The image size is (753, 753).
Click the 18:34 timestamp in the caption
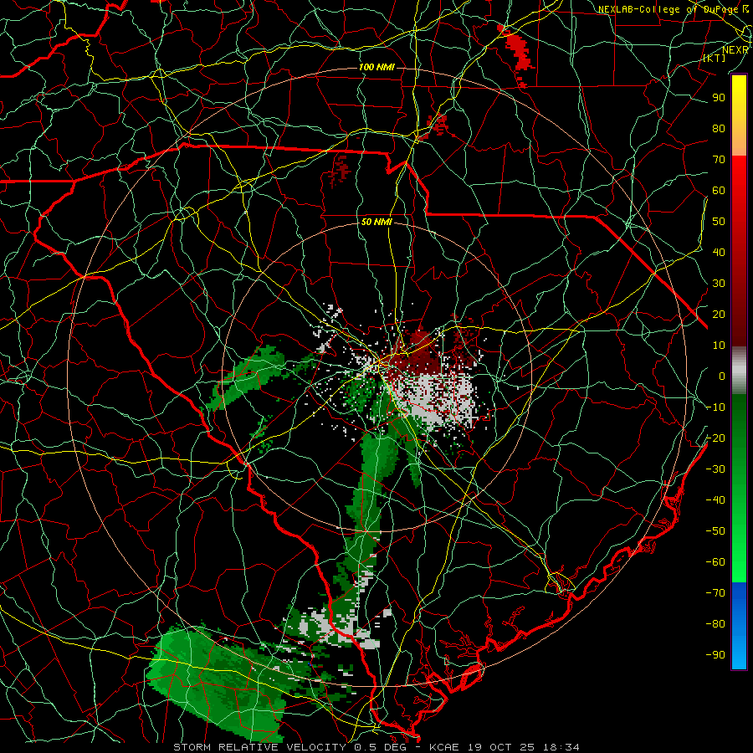(x=561, y=747)
